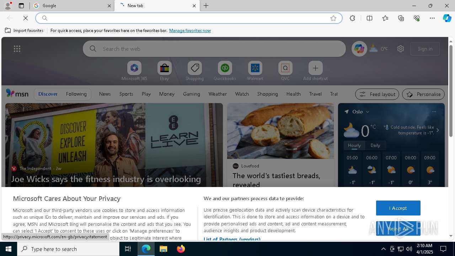Image resolution: width=455 pixels, height=256 pixels.
Task: Open the Gaming category
Action: coord(192,94)
